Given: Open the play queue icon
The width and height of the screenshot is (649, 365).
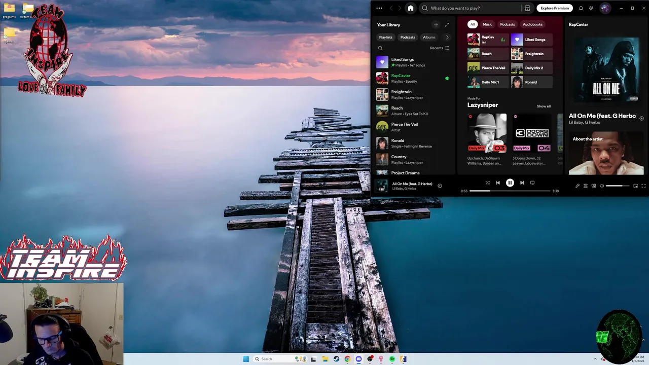Looking at the screenshot, I should tap(585, 186).
